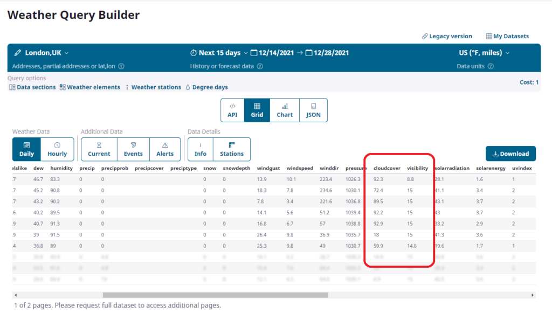Click the calendar icon before 12/14/2021
This screenshot has height=313, width=552.
254,53
